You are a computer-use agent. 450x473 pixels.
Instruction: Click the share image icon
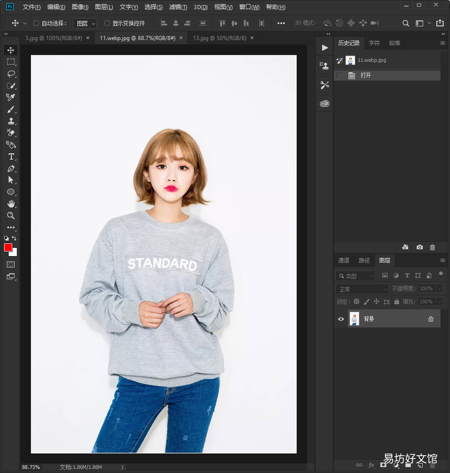pos(440,23)
